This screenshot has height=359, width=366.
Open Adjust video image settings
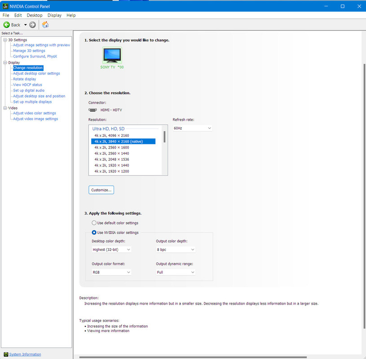[35, 119]
